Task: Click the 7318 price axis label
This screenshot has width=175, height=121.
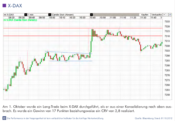Action: pyautogui.click(x=167, y=36)
